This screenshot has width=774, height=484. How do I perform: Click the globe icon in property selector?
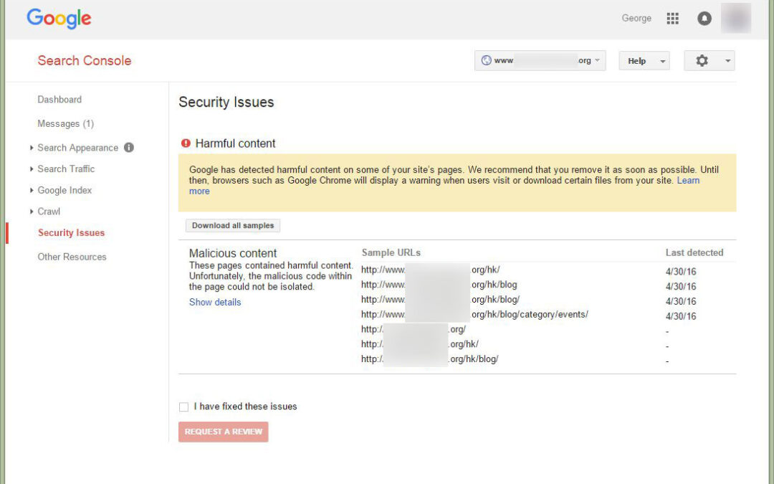[486, 60]
